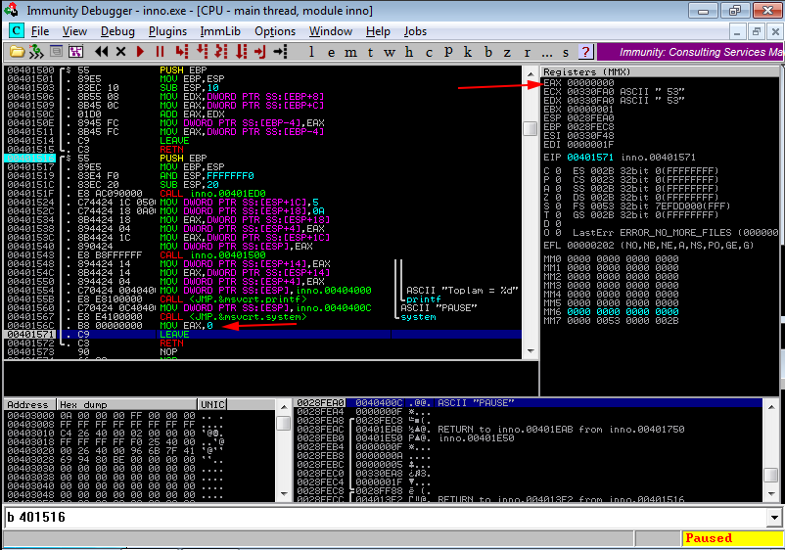
Task: Pause execution with the red pause icon
Action: click(x=160, y=52)
